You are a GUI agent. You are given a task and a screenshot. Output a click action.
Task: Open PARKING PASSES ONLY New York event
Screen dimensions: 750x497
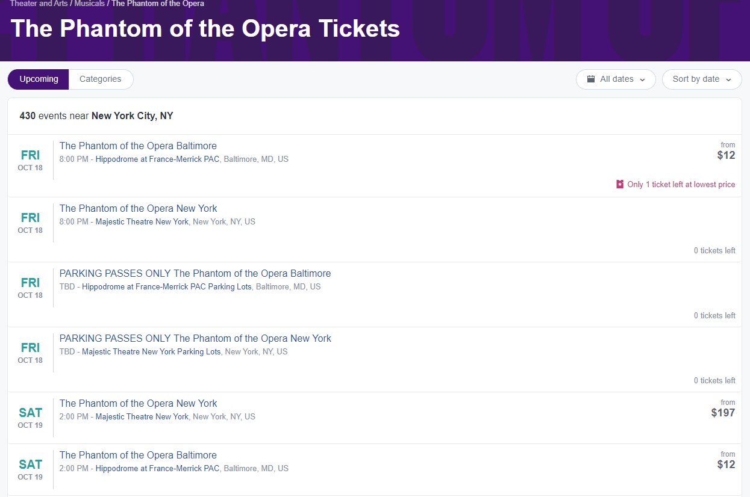tap(195, 338)
